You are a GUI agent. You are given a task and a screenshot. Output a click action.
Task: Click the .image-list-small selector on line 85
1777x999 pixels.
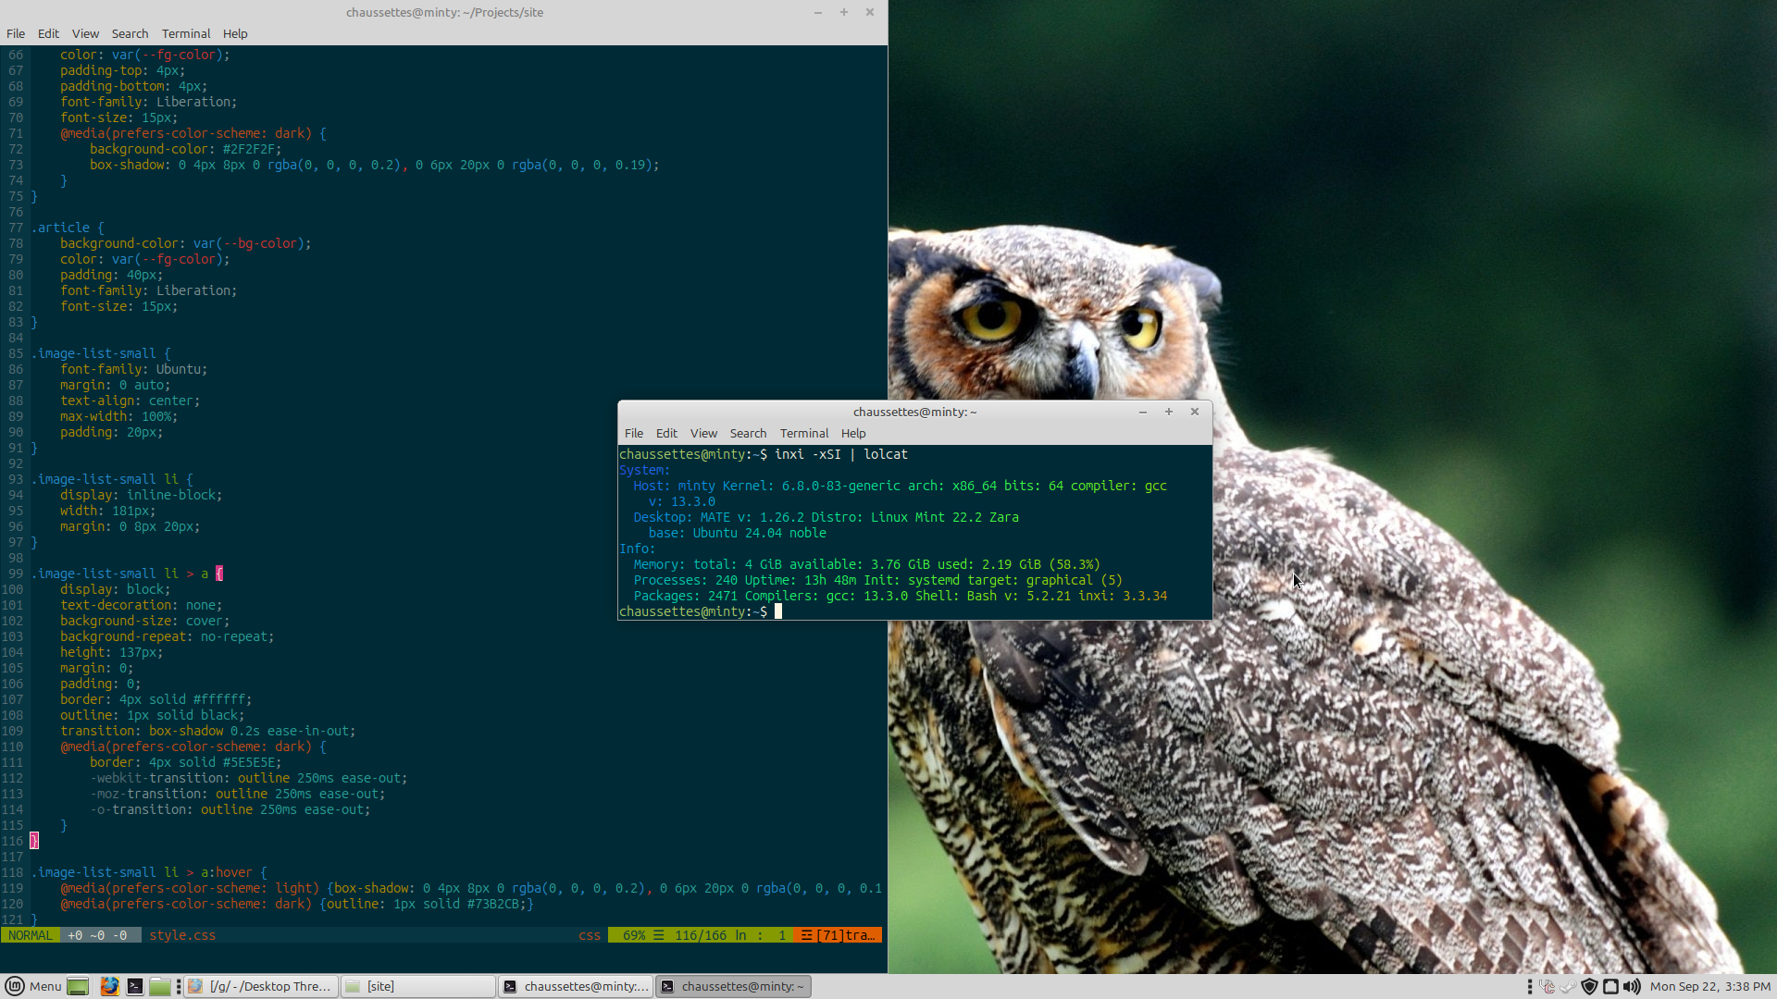click(x=93, y=353)
